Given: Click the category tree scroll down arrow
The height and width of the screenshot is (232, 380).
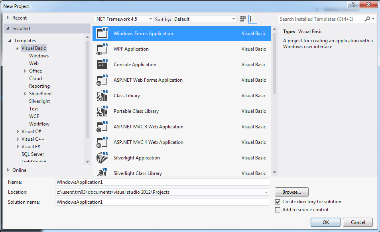Looking at the screenshot, I should 87,161.
